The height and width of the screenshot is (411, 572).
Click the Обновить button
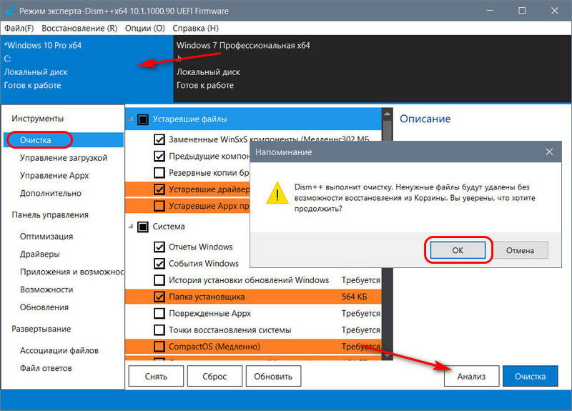273,376
